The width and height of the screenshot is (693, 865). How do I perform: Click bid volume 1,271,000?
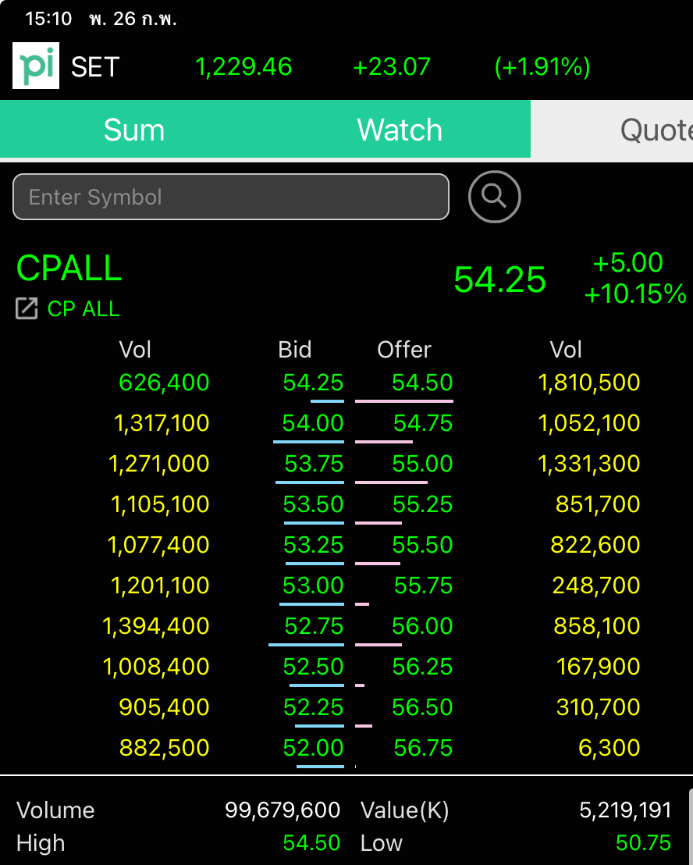(x=159, y=464)
